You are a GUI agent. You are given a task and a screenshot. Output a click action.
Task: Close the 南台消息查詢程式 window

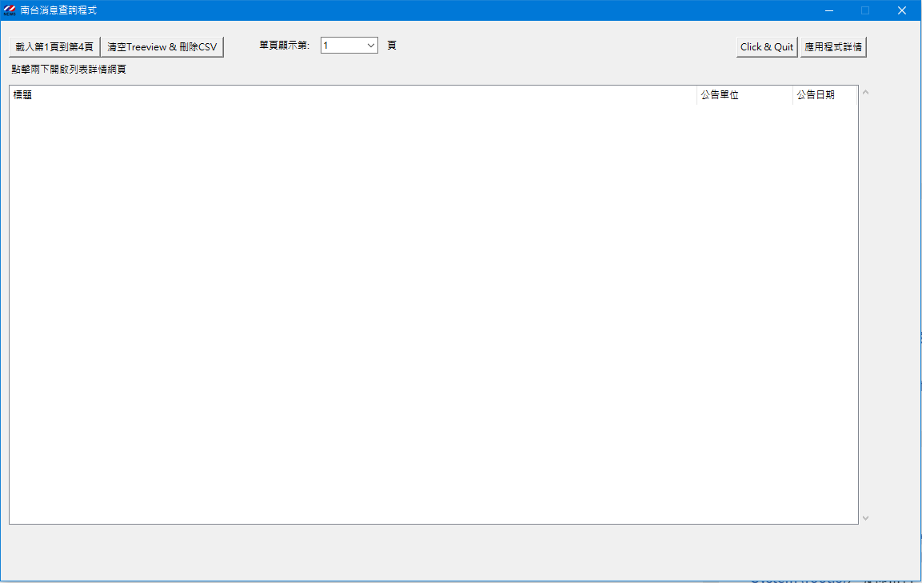(902, 10)
